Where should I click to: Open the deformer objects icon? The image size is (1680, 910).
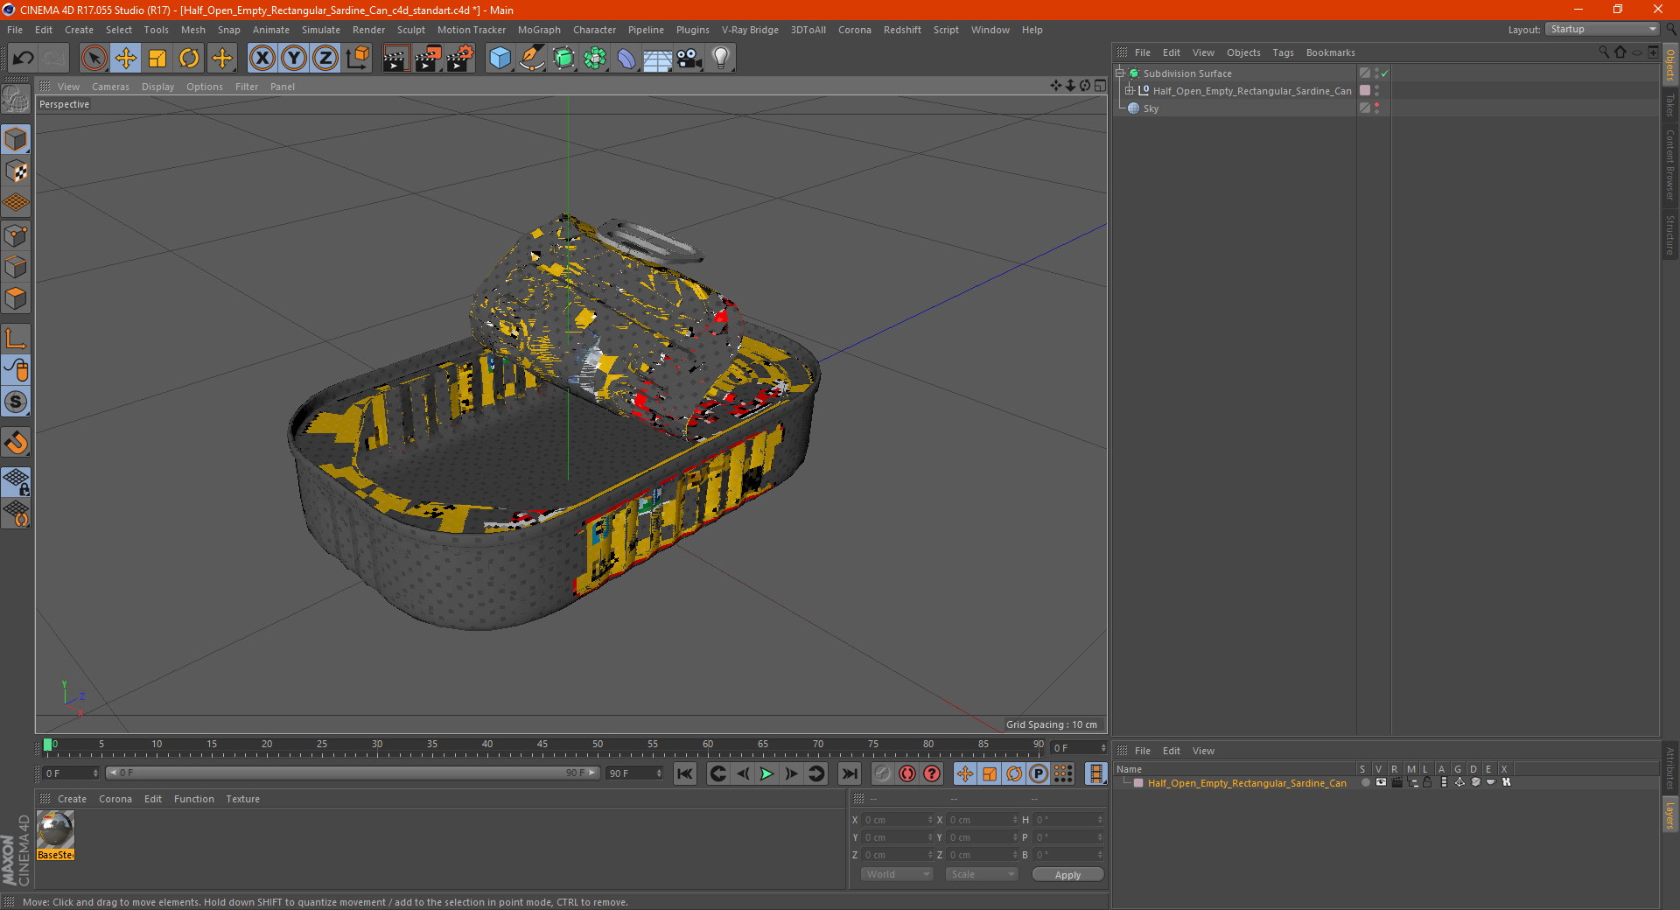click(x=626, y=59)
